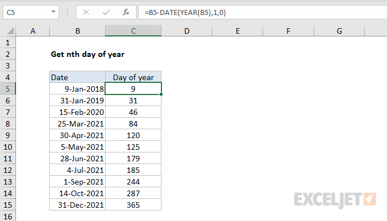Click the day-of-year cell showing 185
The width and height of the screenshot is (387, 221).
pyautogui.click(x=133, y=170)
